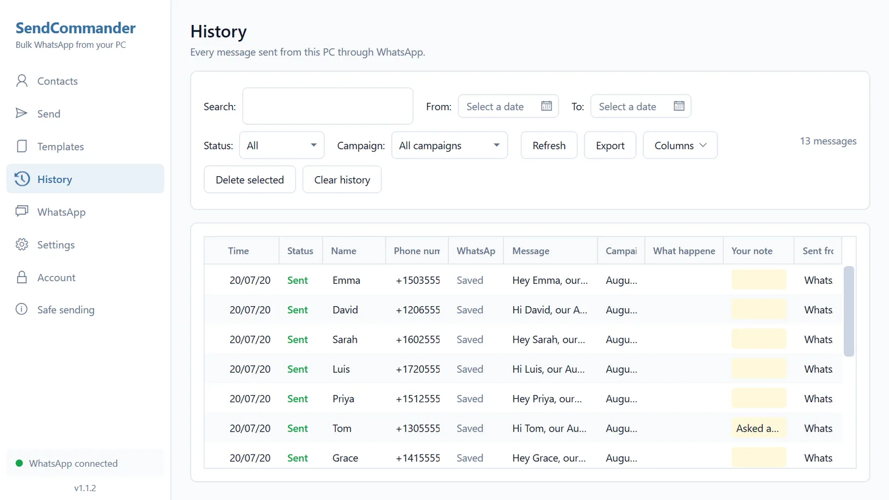Click phone number +1503555

point(418,281)
